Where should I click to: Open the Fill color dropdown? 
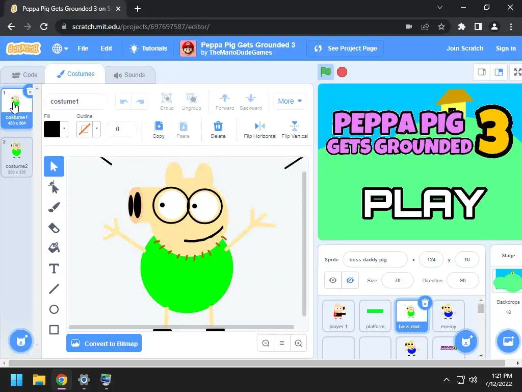click(x=64, y=129)
